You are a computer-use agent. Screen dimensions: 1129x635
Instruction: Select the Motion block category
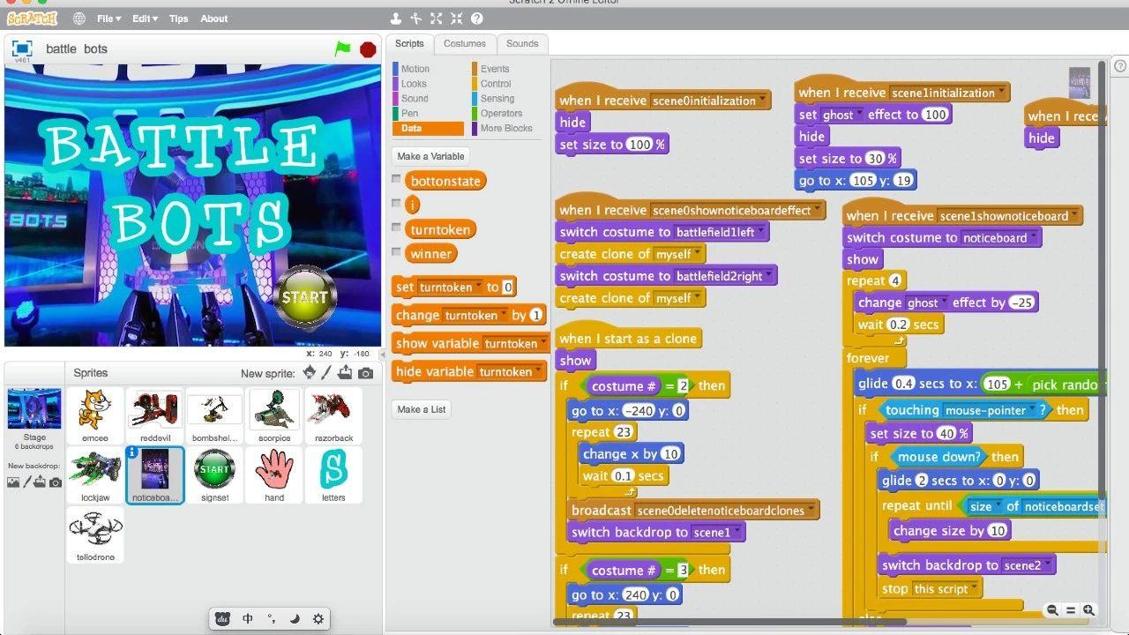[x=415, y=69]
